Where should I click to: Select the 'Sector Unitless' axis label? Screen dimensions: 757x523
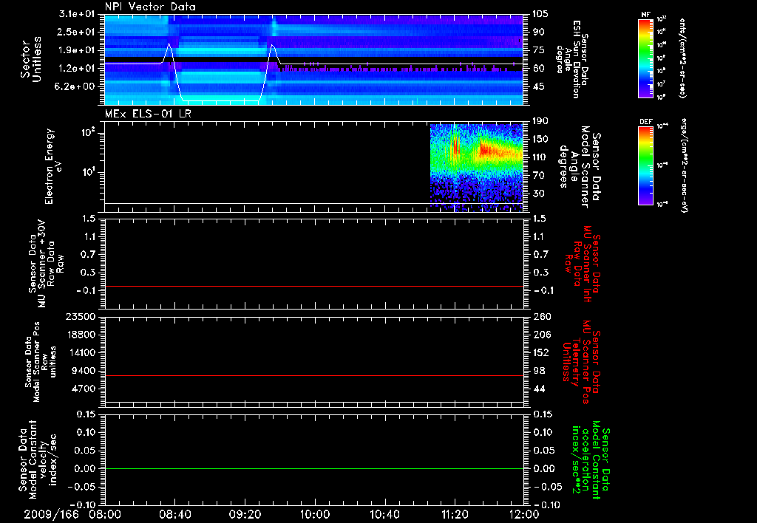pos(31,59)
